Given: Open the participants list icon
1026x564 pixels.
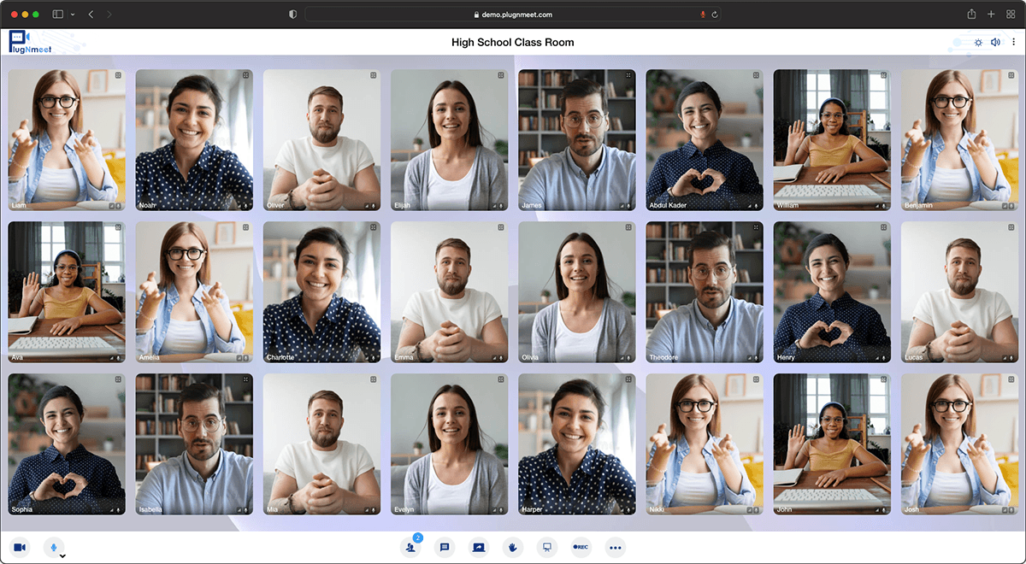Looking at the screenshot, I should click(411, 547).
